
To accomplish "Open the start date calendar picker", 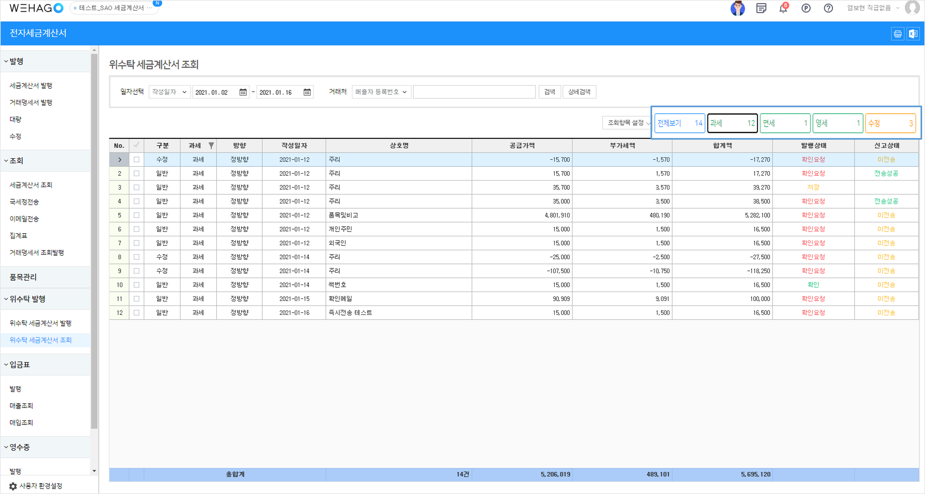I will pyautogui.click(x=243, y=92).
